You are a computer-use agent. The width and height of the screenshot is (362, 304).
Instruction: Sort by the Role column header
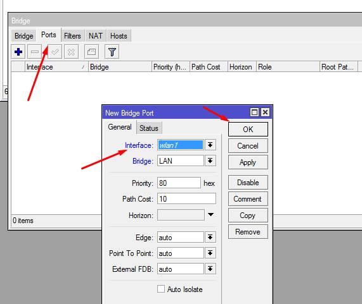[288, 67]
